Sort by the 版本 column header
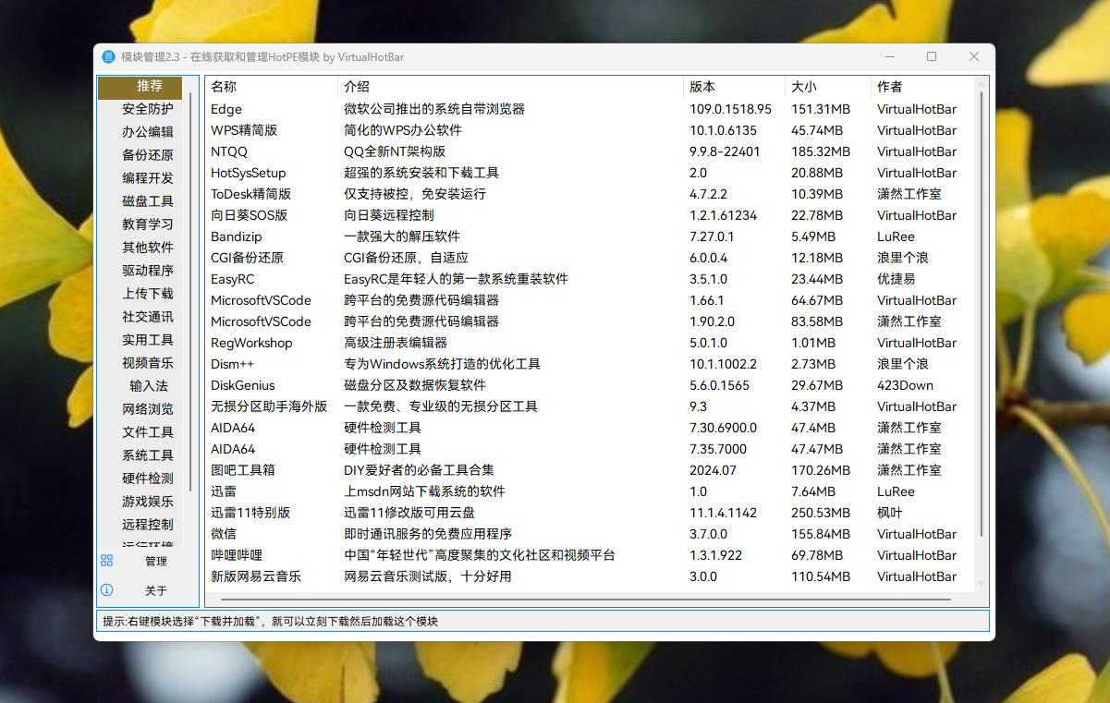The height and width of the screenshot is (703, 1110). click(x=735, y=87)
